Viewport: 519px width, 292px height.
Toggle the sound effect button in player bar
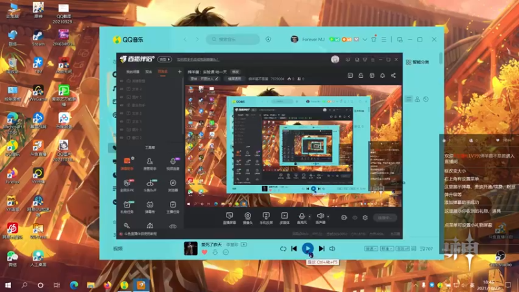click(402, 249)
